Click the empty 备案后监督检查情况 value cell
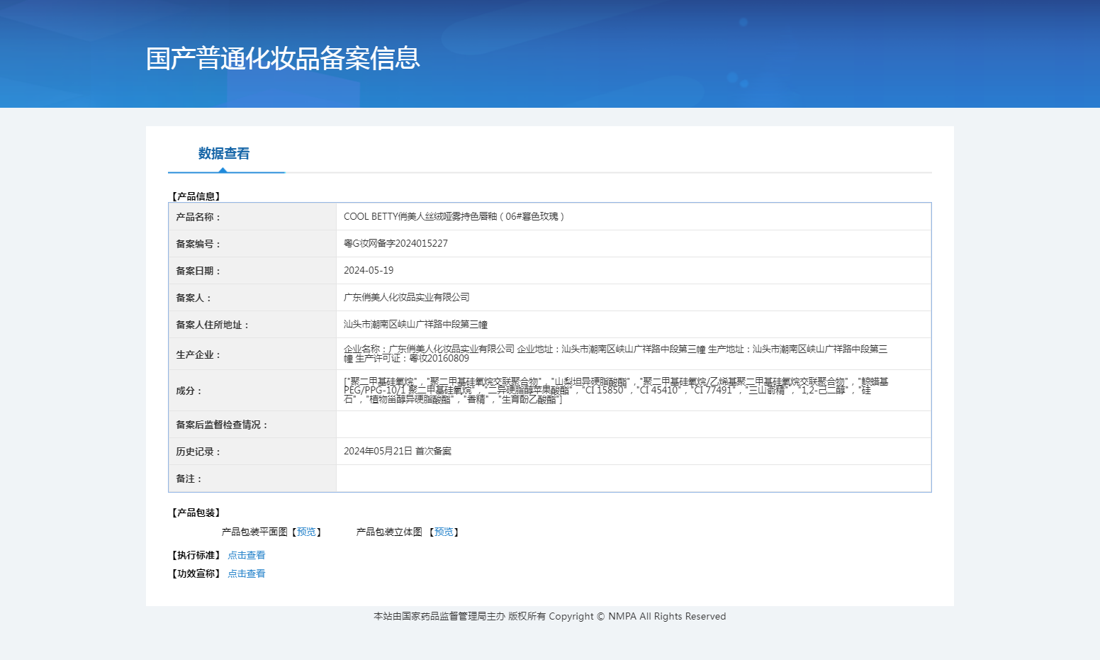The image size is (1100, 660). tap(633, 424)
